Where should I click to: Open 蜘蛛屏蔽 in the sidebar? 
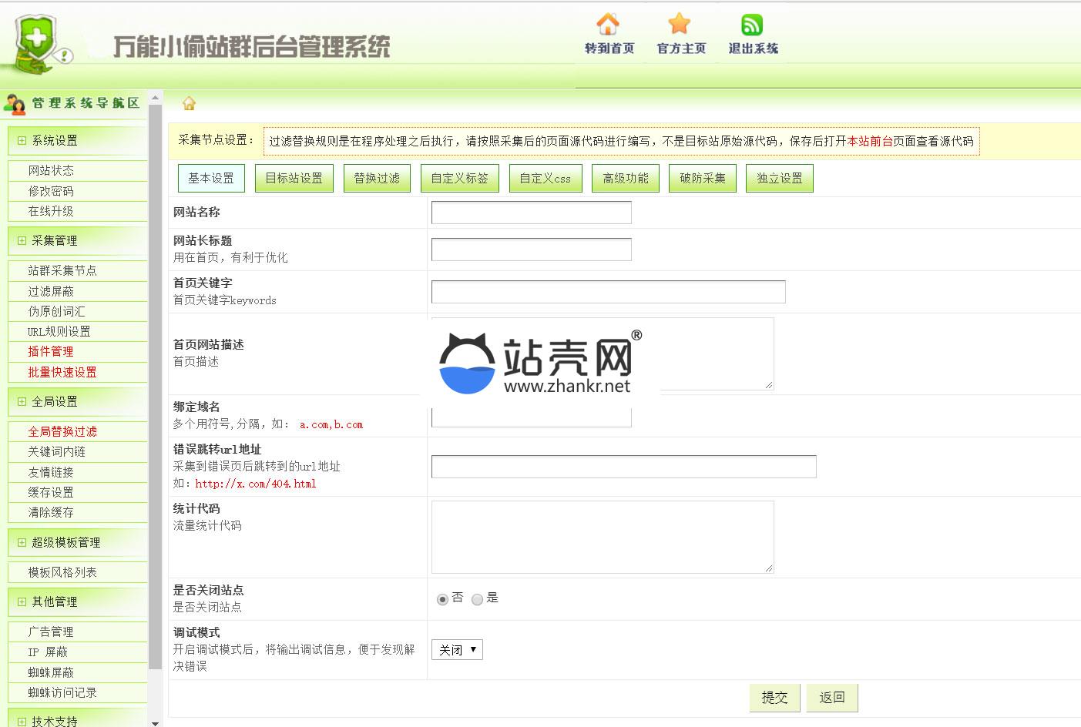[x=51, y=672]
